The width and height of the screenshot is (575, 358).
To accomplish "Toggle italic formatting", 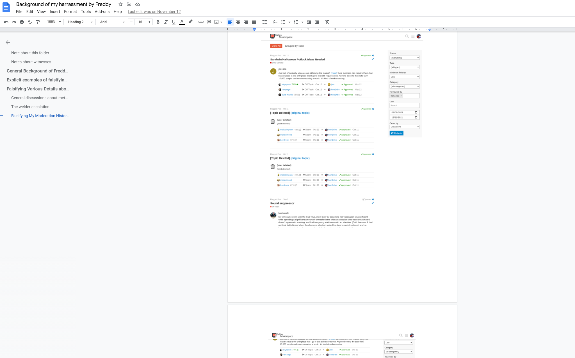I will (166, 22).
